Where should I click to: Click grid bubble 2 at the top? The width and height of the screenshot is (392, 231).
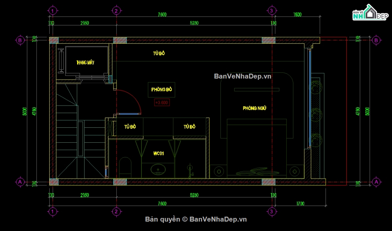click(116, 10)
